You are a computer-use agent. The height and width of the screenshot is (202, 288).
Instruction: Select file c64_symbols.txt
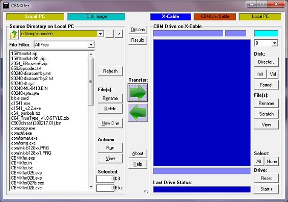click(25, 113)
